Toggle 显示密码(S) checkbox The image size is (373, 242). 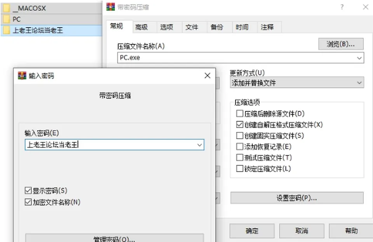tap(28, 190)
